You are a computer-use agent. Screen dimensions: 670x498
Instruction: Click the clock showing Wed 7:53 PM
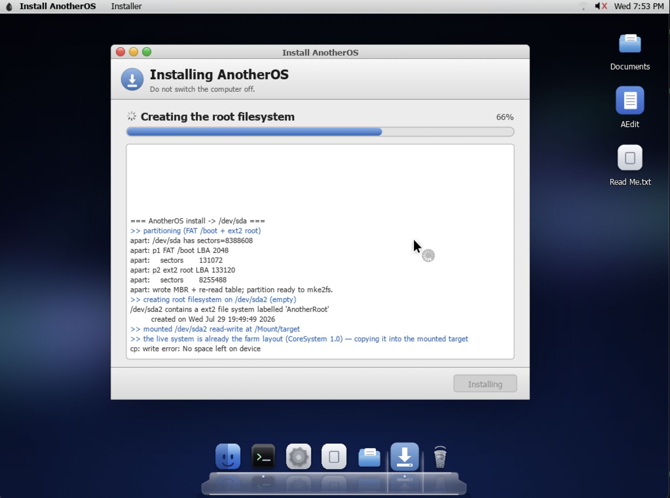pos(639,6)
